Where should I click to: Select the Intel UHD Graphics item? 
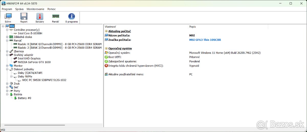pyautogui.click(x=29, y=58)
